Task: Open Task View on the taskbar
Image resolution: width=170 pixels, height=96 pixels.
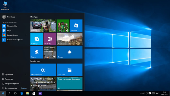Action: (15, 93)
